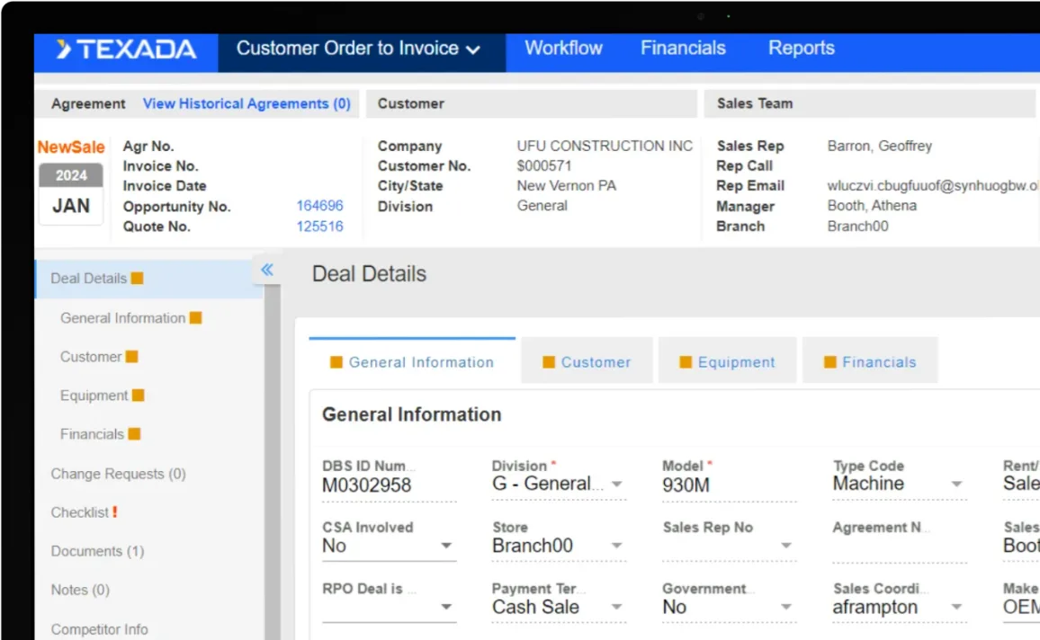Click red exclamation mark next to Checklist

pos(115,512)
